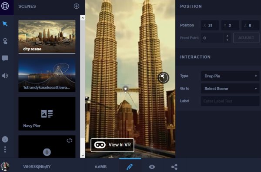Select the arrow pointer tool
Viewport: 261px width, 172px height.
click(x=5, y=24)
